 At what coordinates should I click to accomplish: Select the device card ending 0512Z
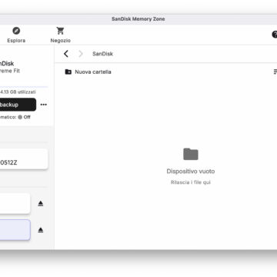click(x=24, y=159)
